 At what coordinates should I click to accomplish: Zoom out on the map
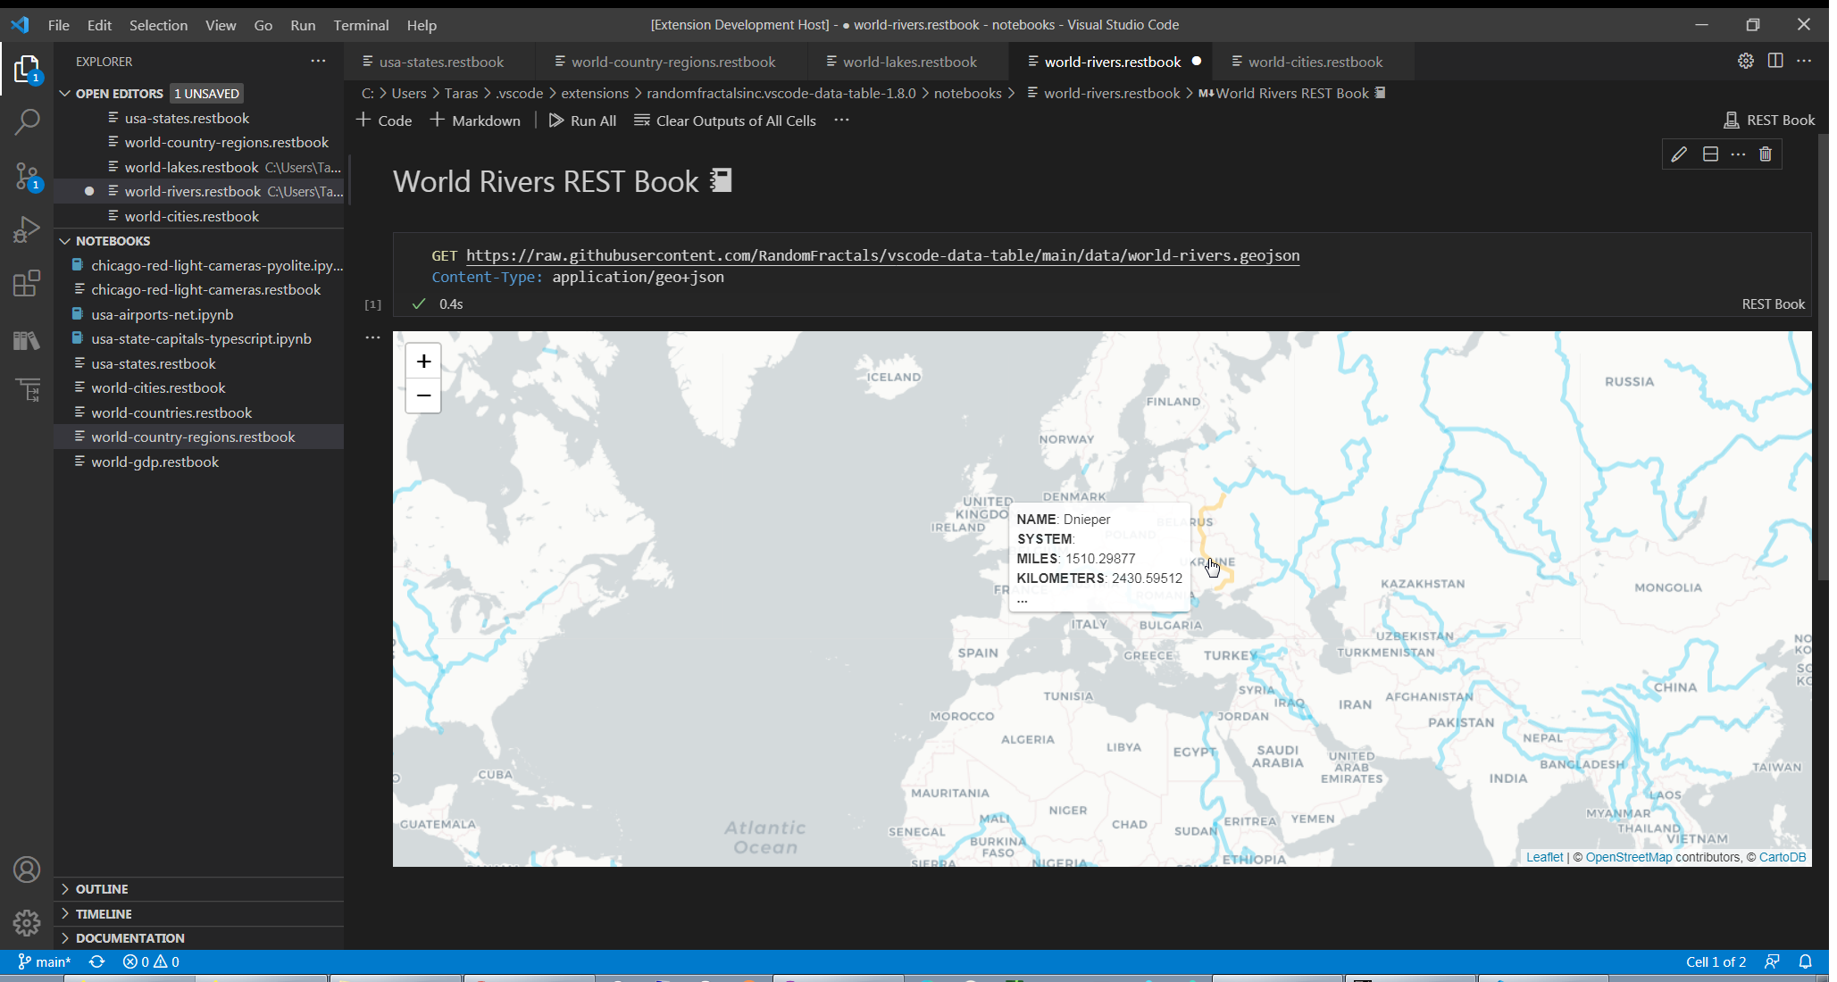pos(423,395)
